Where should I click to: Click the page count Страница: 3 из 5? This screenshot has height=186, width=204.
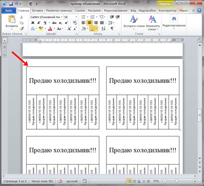(15, 181)
